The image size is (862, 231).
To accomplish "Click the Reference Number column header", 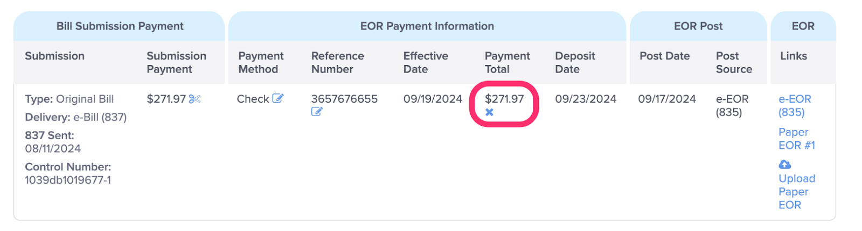I will click(337, 62).
